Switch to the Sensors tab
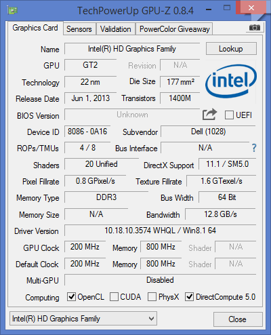The height and width of the screenshot is (335, 271). (x=79, y=29)
